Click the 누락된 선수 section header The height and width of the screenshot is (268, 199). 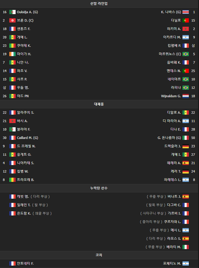pos(99,188)
